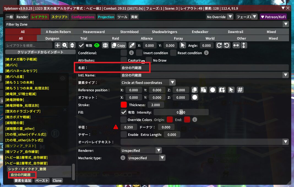Click the rotate clockwise icon after Angle
This screenshot has width=294, height=187.
[219, 45]
